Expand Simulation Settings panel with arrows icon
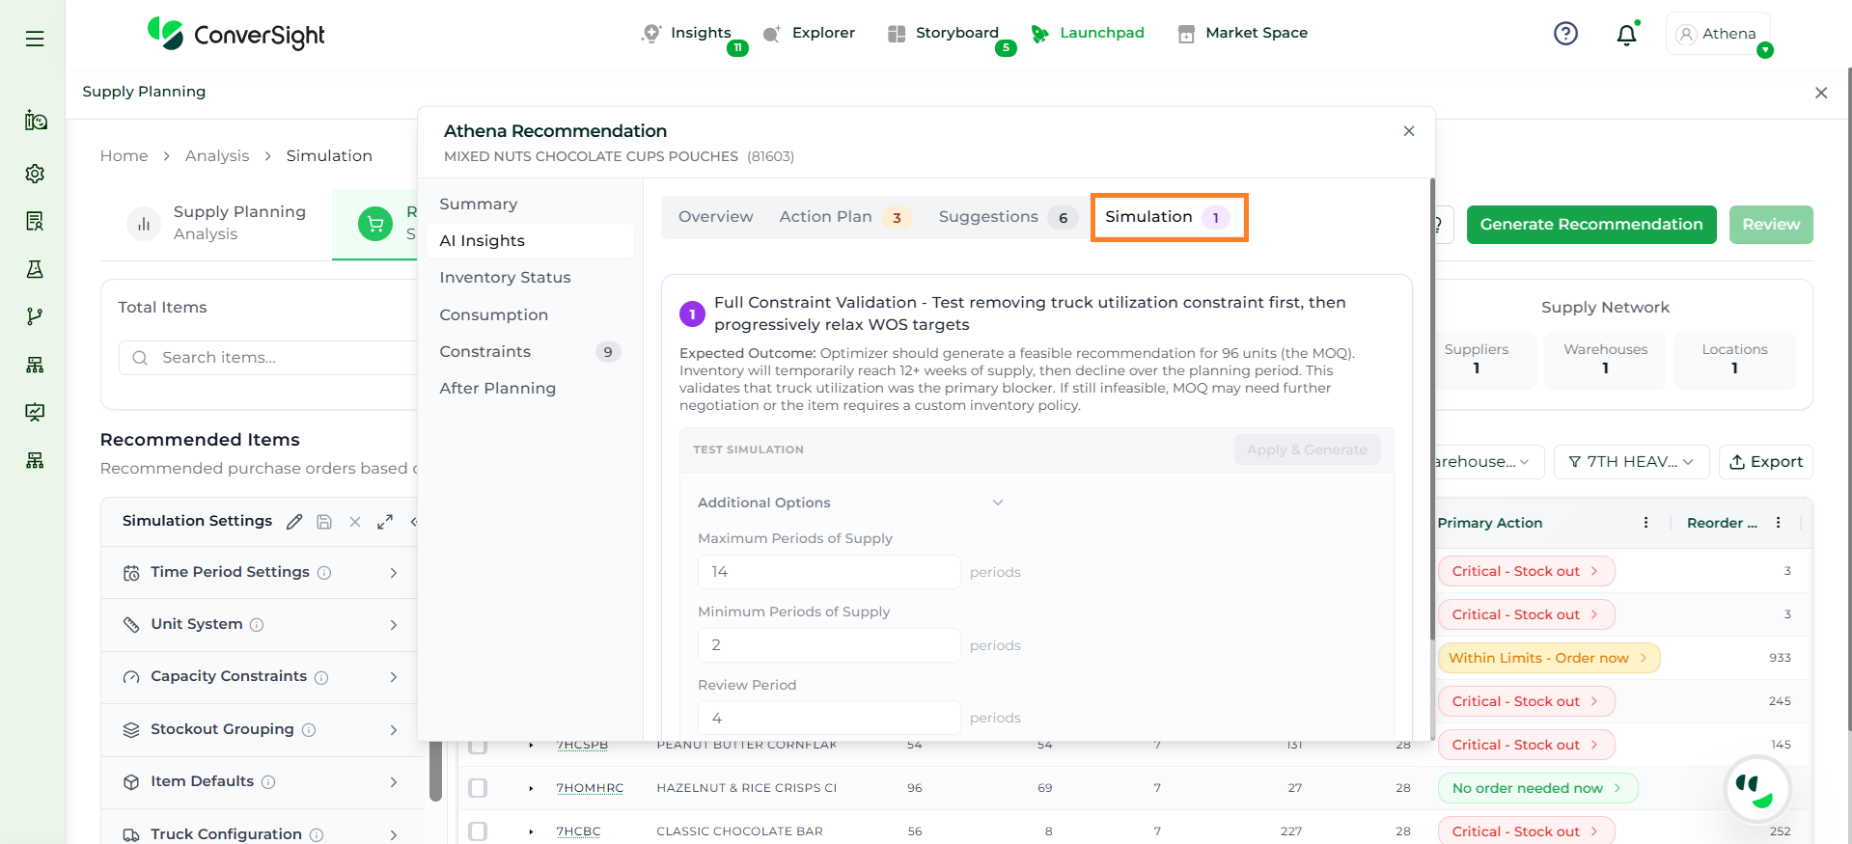 (x=385, y=522)
